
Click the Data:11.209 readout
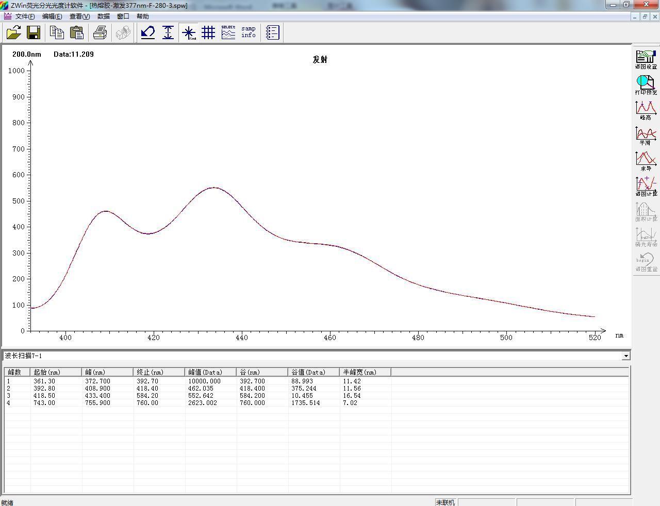click(x=74, y=54)
